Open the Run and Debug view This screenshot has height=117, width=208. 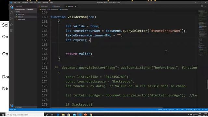[12, 24]
